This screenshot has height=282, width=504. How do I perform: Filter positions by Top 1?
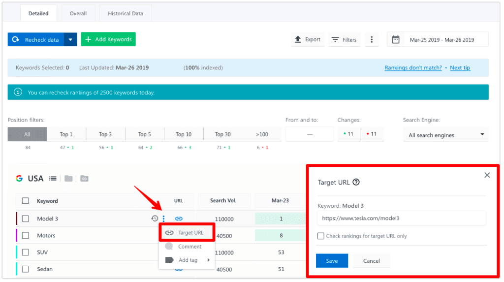[66, 134]
